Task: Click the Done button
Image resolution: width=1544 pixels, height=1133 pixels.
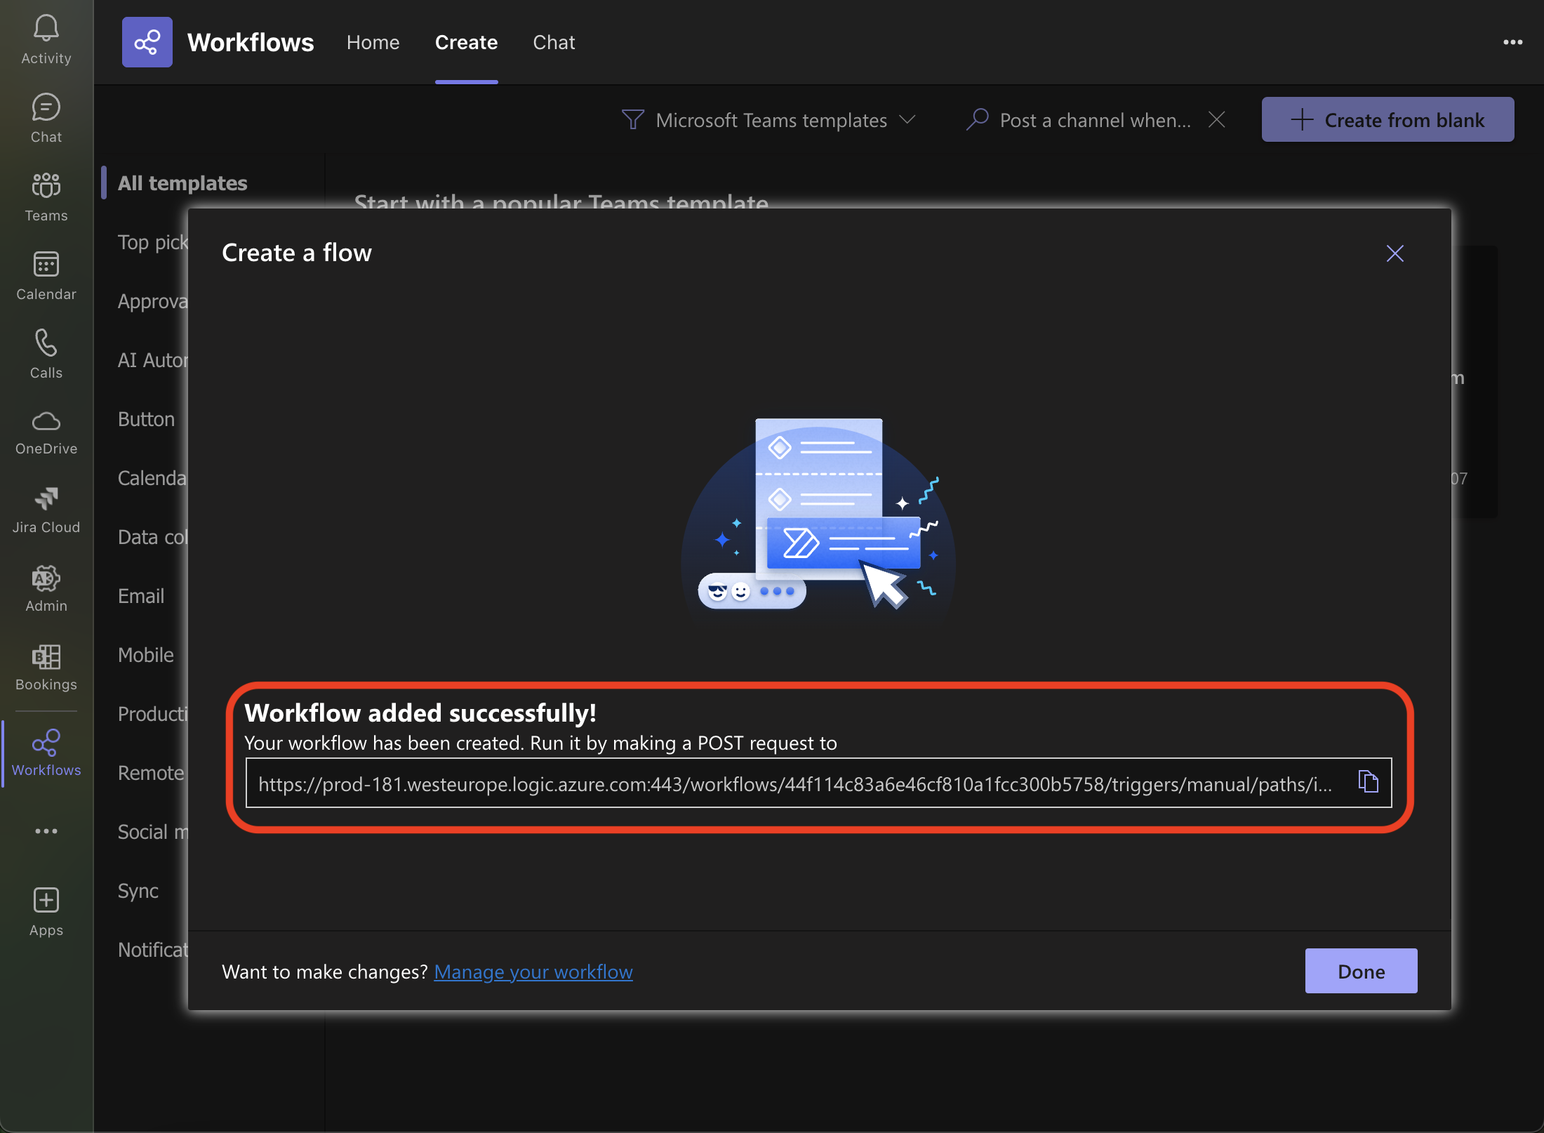Action: (x=1360, y=971)
